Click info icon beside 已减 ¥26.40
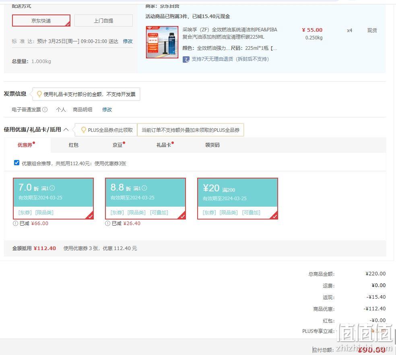396x355 pixels. tap(107, 223)
